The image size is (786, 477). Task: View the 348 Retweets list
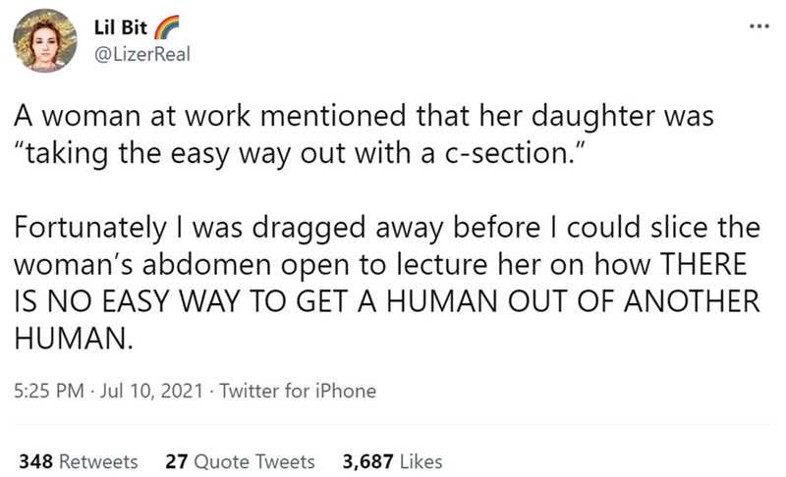pos(78,460)
